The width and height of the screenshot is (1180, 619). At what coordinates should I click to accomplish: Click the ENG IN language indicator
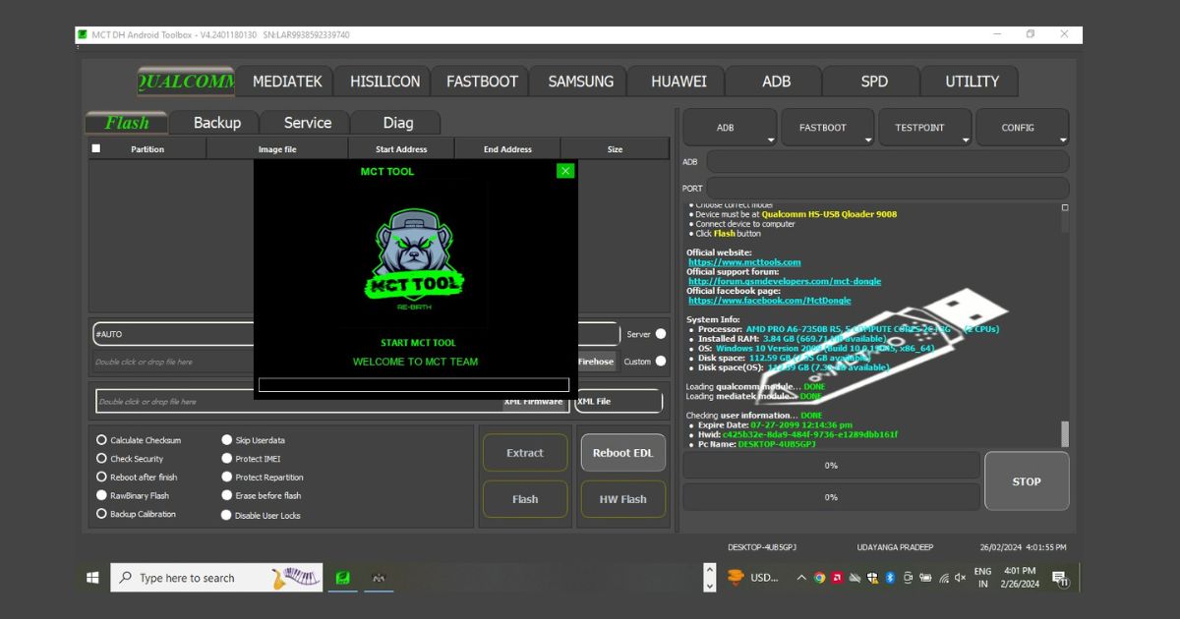pos(982,578)
